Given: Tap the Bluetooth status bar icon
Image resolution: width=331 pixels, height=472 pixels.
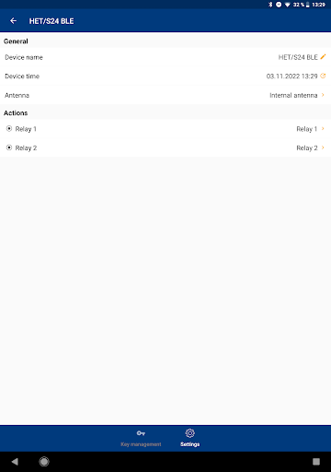Looking at the screenshot, I should [270, 5].
